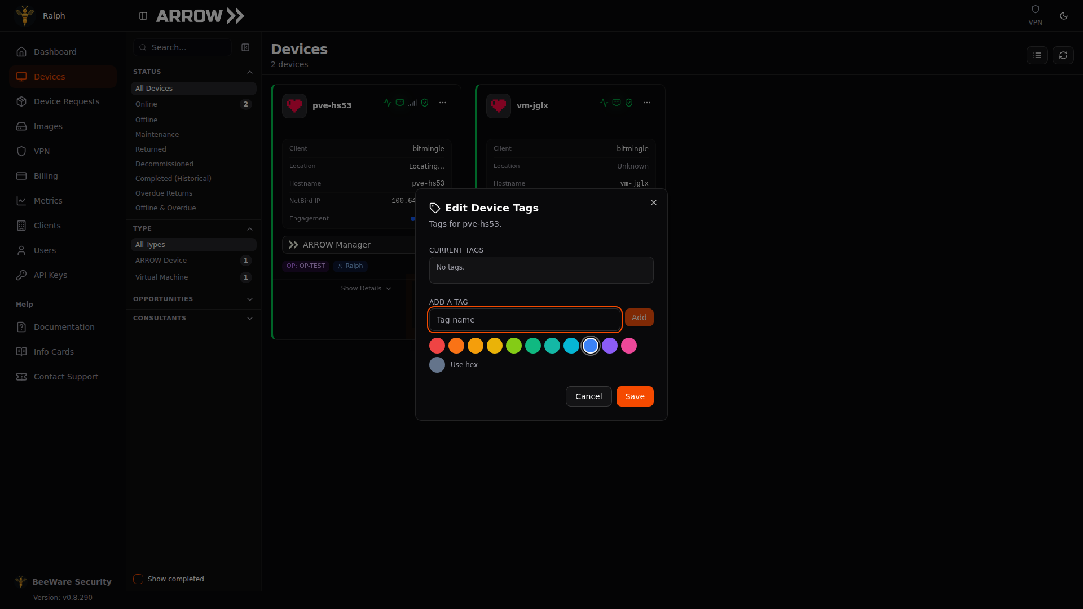Open the Billing page
Image resolution: width=1083 pixels, height=609 pixels.
tap(63, 176)
